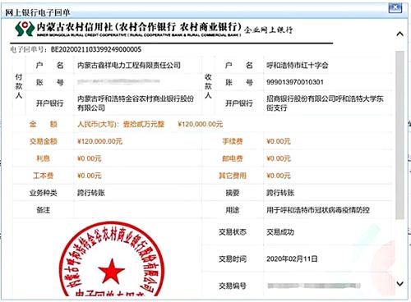Screen dimensions: 411x302
Task: Select payee bank 招商银行 大学东街支行
Action: 325,103
